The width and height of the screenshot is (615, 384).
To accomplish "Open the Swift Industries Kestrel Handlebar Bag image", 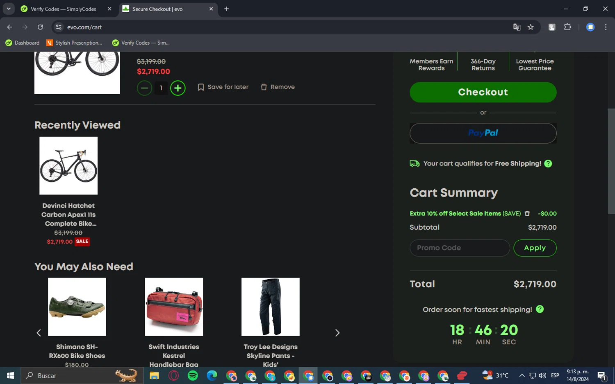I will [174, 307].
